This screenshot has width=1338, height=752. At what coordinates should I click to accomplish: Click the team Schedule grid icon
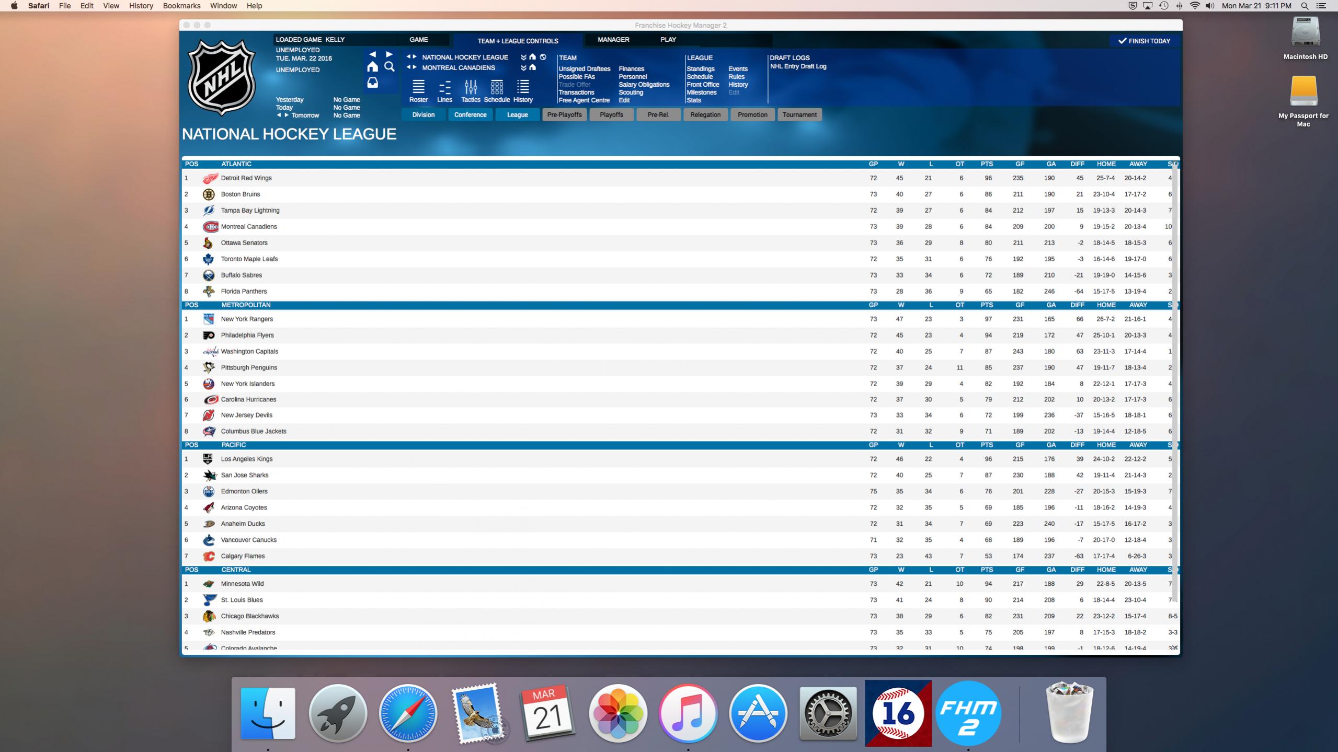pyautogui.click(x=497, y=91)
